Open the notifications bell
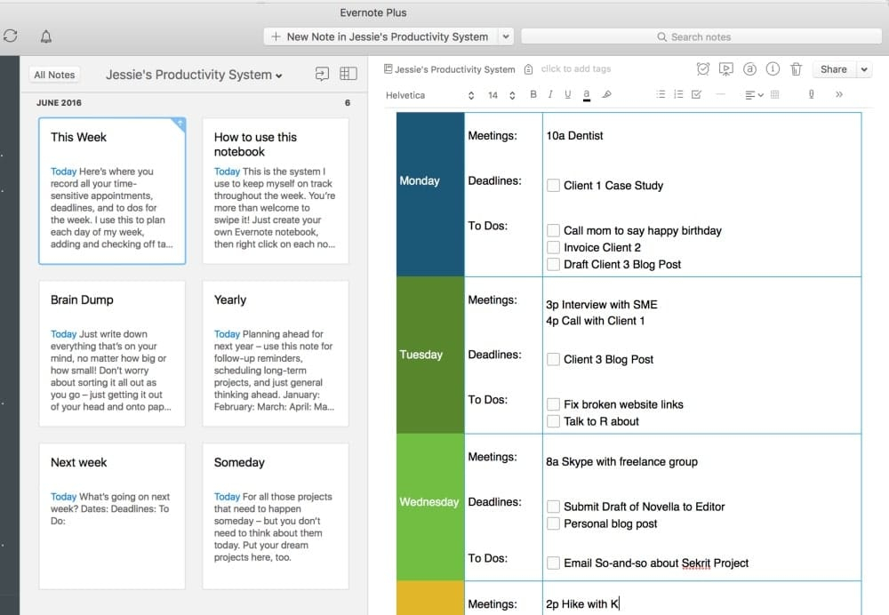Viewport: 889px width, 615px height. pyautogui.click(x=46, y=36)
